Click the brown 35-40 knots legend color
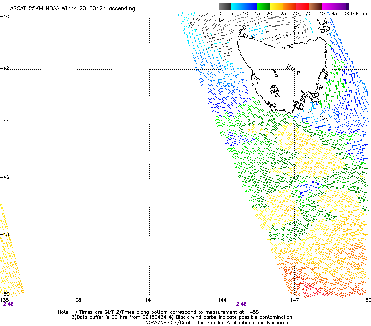 point(316,6)
